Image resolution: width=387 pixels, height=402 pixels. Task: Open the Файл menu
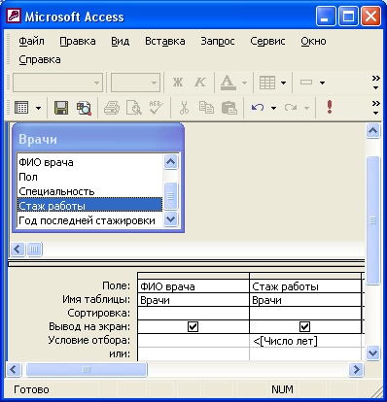pyautogui.click(x=31, y=41)
